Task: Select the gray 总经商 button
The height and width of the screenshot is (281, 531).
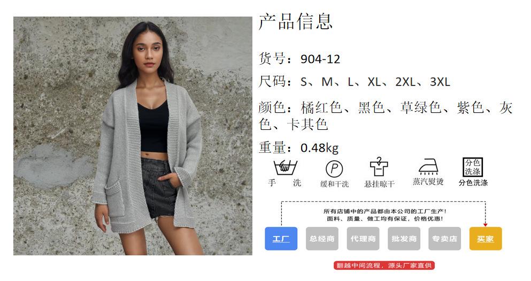Action: 322,239
